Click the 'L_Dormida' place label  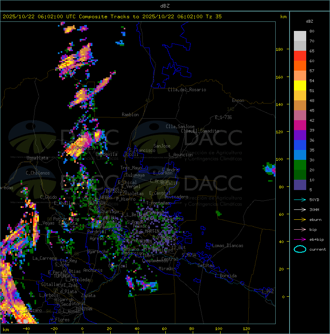point(226,276)
